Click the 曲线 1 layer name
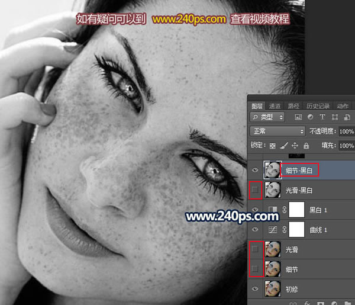355x305 pixels. pyautogui.click(x=318, y=230)
